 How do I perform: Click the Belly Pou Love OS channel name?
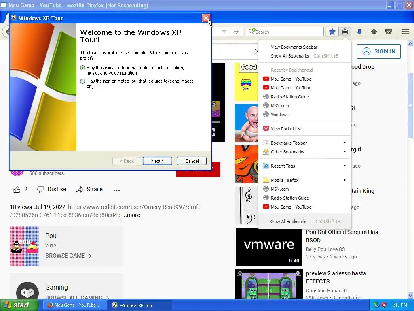coord(325,249)
